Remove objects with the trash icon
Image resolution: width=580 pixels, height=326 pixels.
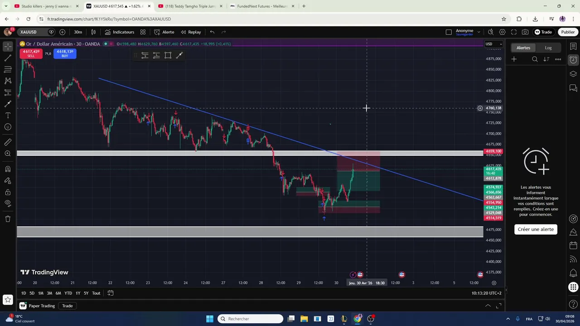(8, 219)
